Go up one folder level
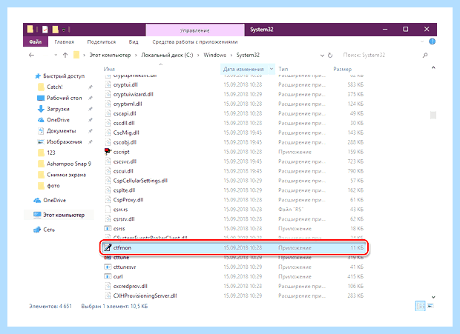The height and width of the screenshot is (334, 460). tap(65, 55)
